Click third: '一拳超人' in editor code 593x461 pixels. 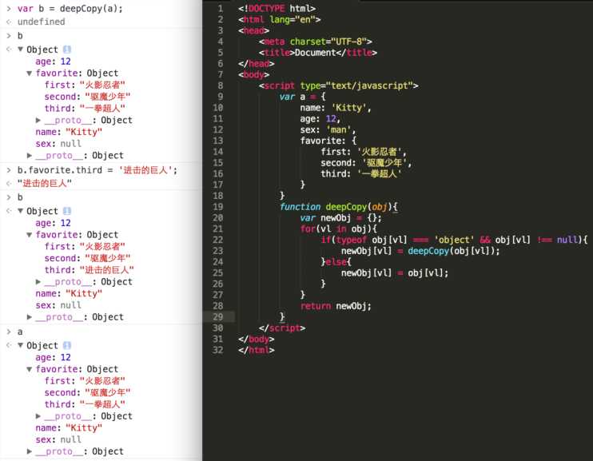pyautogui.click(x=361, y=174)
